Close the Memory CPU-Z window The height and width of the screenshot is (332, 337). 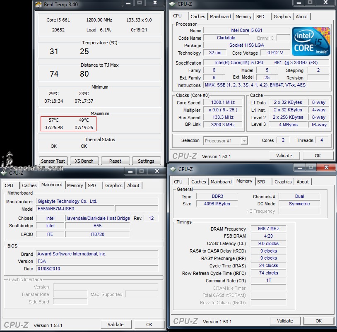326,167
